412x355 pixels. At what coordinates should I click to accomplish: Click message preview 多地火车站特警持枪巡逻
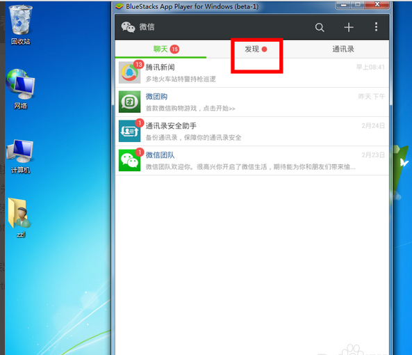coord(181,79)
